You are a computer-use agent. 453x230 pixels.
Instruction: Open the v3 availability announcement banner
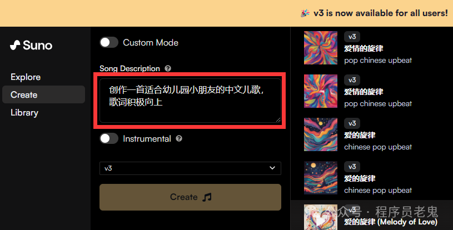tap(227, 13)
